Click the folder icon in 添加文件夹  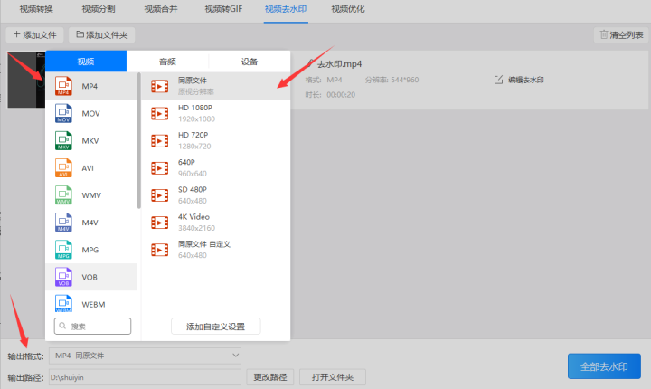[80, 34]
